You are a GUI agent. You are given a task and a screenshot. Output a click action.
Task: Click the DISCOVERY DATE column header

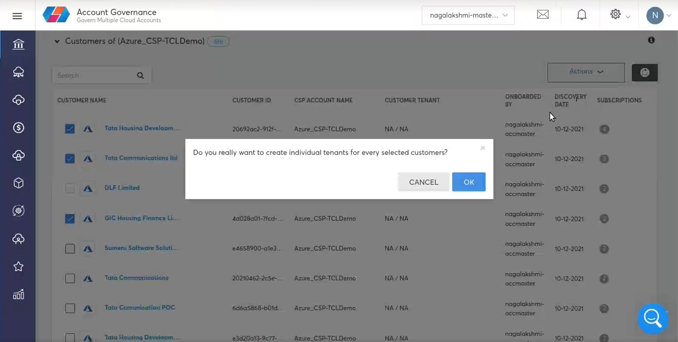click(570, 100)
